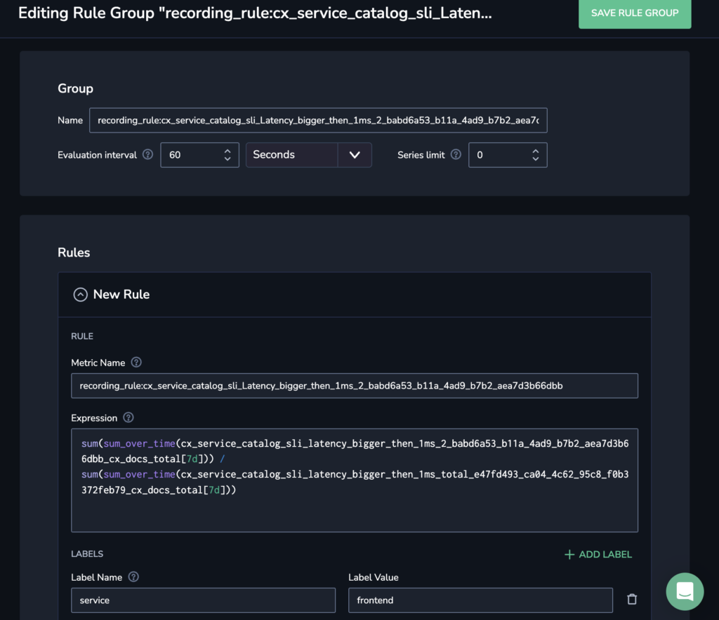Viewport: 719px width, 620px height.
Task: Click the 'New Rule' heading text
Action: [121, 295]
